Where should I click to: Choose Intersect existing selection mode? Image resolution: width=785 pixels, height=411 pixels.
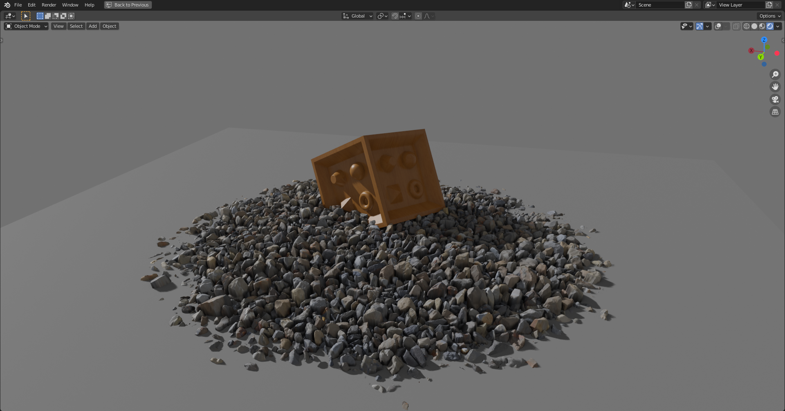[71, 16]
